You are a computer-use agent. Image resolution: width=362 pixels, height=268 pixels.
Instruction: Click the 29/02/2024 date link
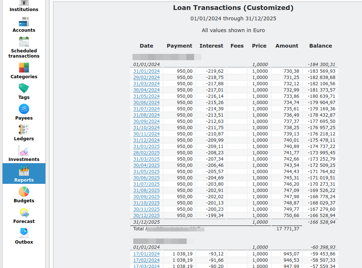click(146, 78)
